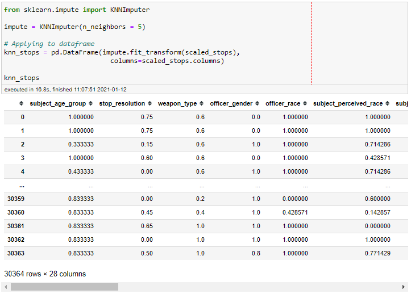
Task: Click row index 30359
Action: click(16, 199)
